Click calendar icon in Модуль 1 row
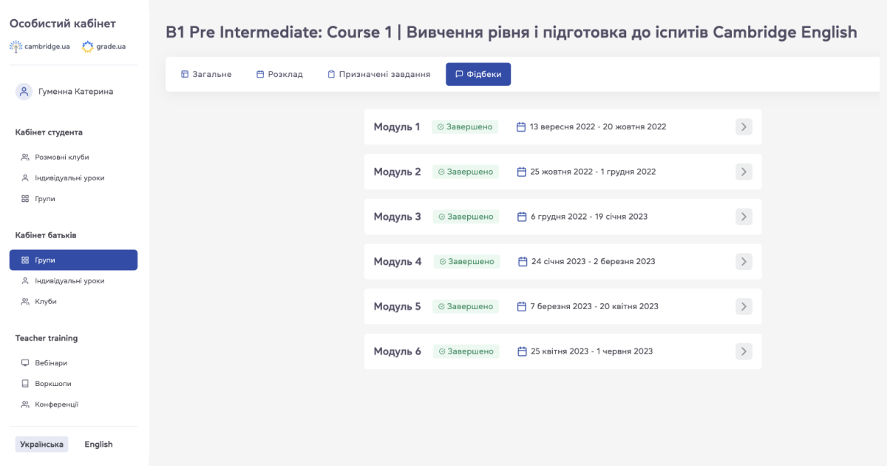 521,126
